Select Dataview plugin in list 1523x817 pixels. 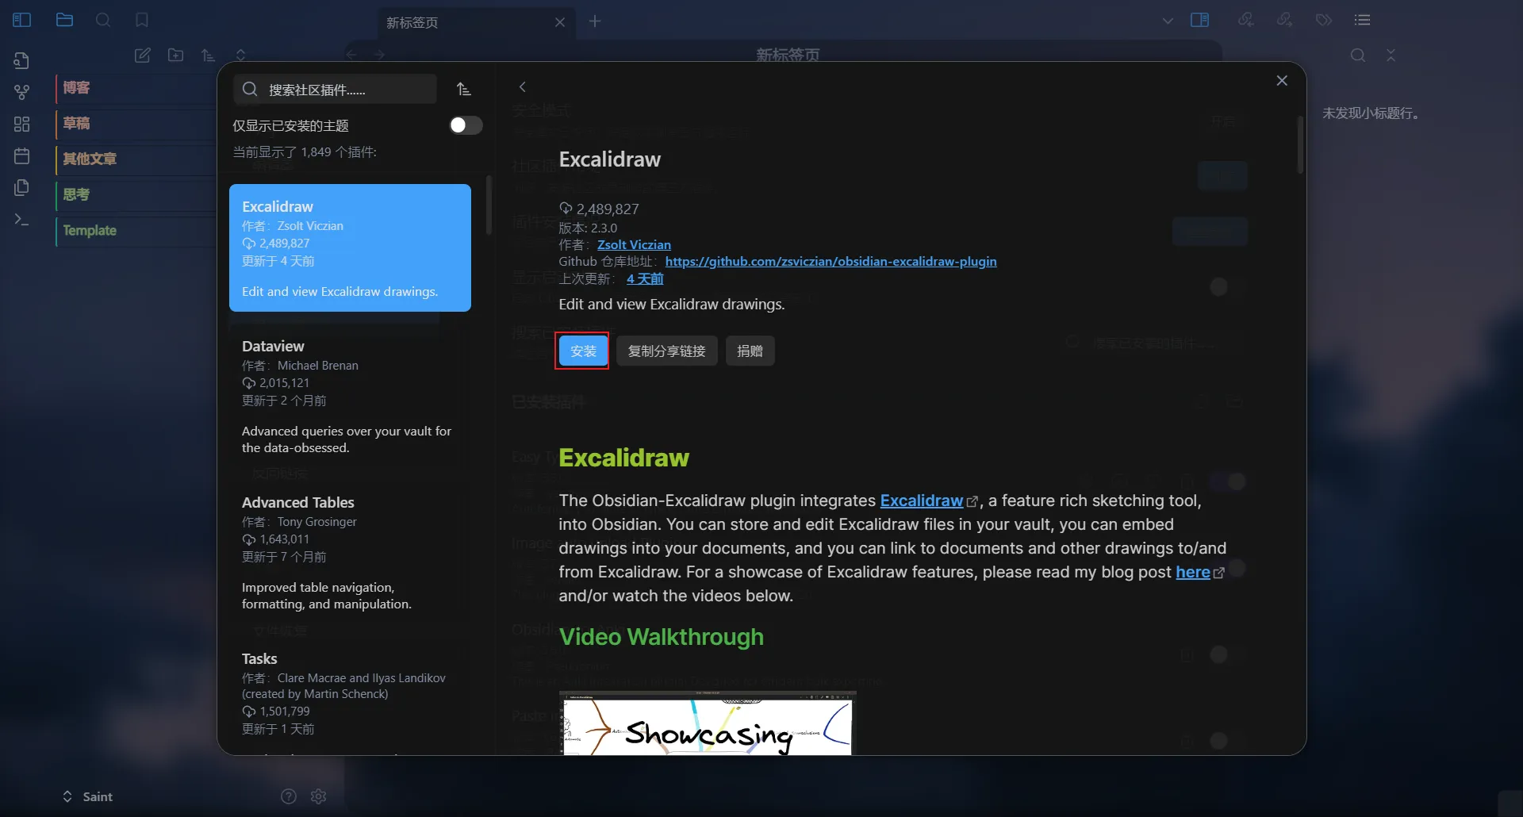(350, 397)
